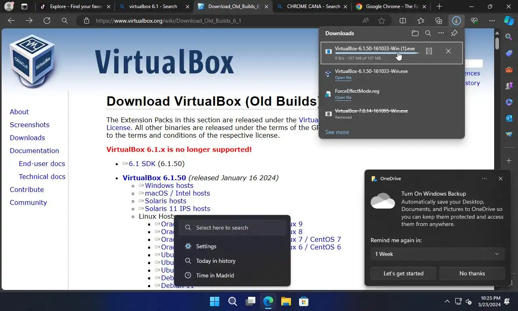518x311 pixels.
Task: Add this page to favorites star
Action: [x=382, y=21]
